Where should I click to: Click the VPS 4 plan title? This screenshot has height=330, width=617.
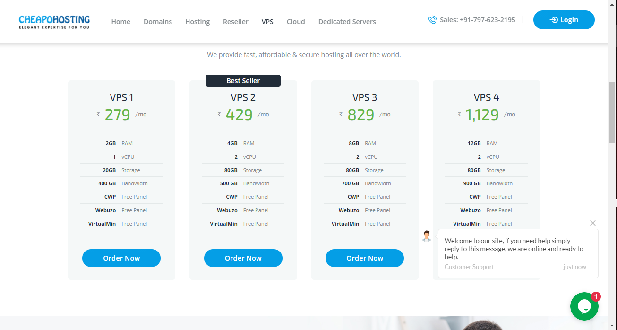point(487,97)
